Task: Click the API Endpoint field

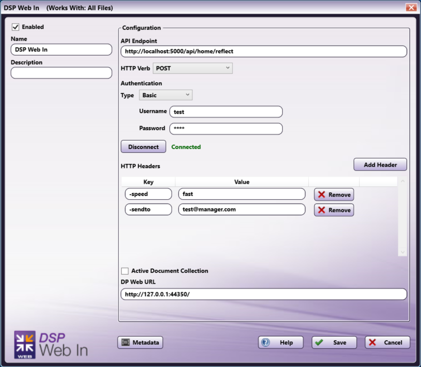Action: pyautogui.click(x=264, y=51)
